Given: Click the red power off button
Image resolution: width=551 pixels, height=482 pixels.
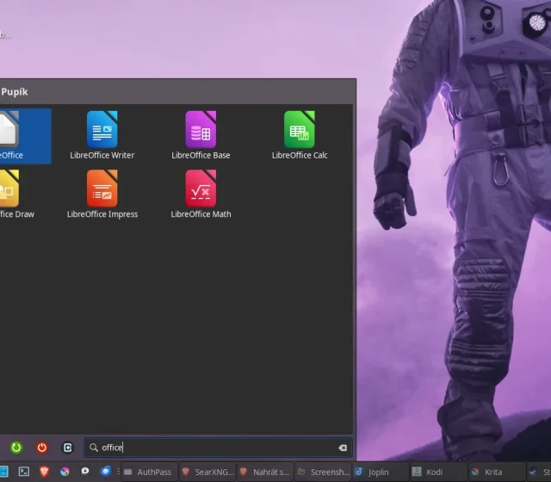Looking at the screenshot, I should [x=42, y=448].
